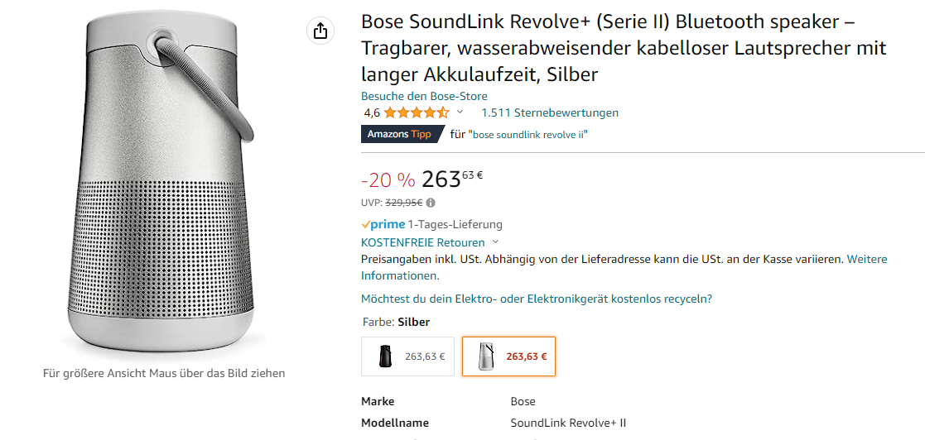Click the star rating icons
Image resolution: width=925 pixels, height=440 pixels.
tap(417, 112)
